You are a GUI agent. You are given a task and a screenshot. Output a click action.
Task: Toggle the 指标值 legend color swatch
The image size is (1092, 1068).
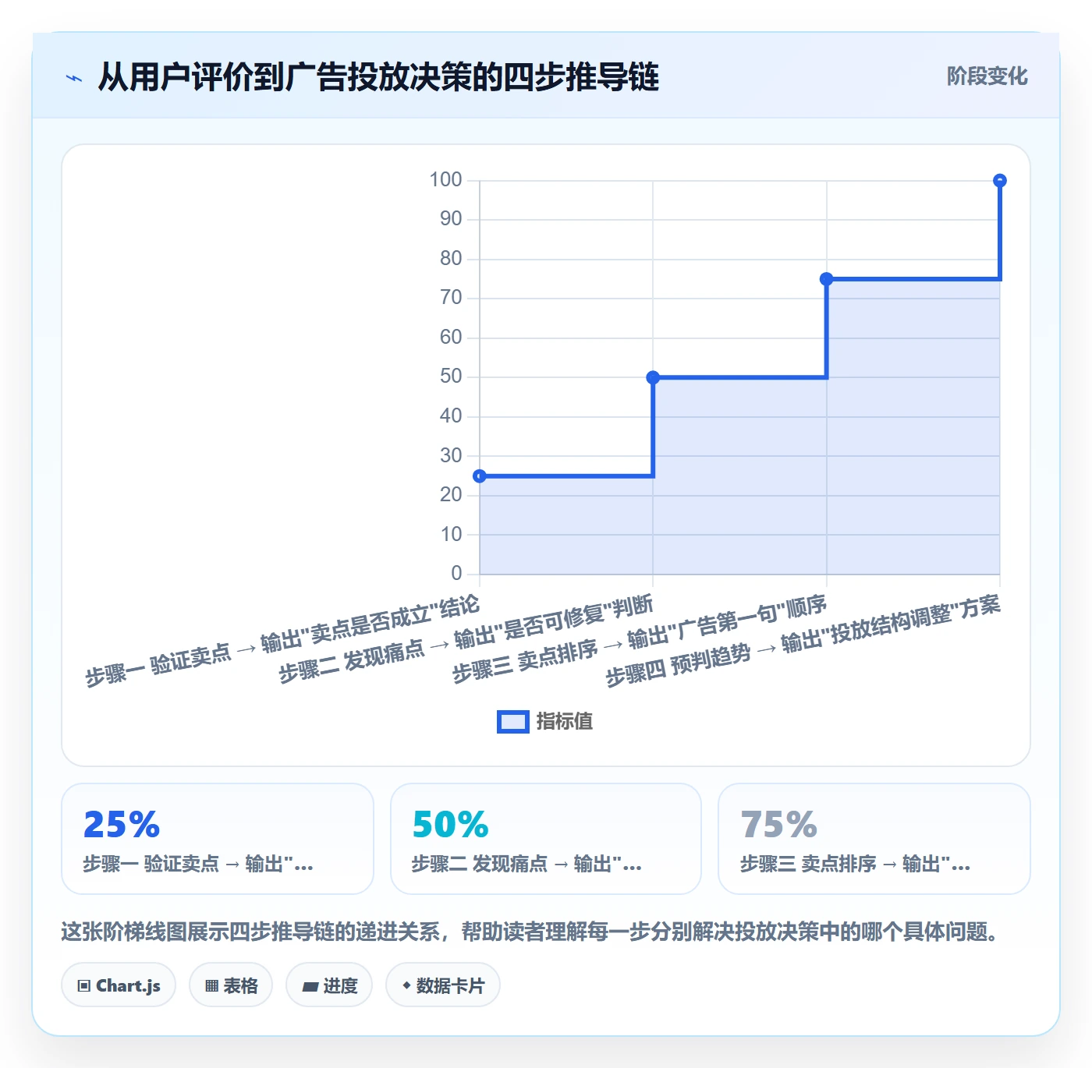click(513, 722)
